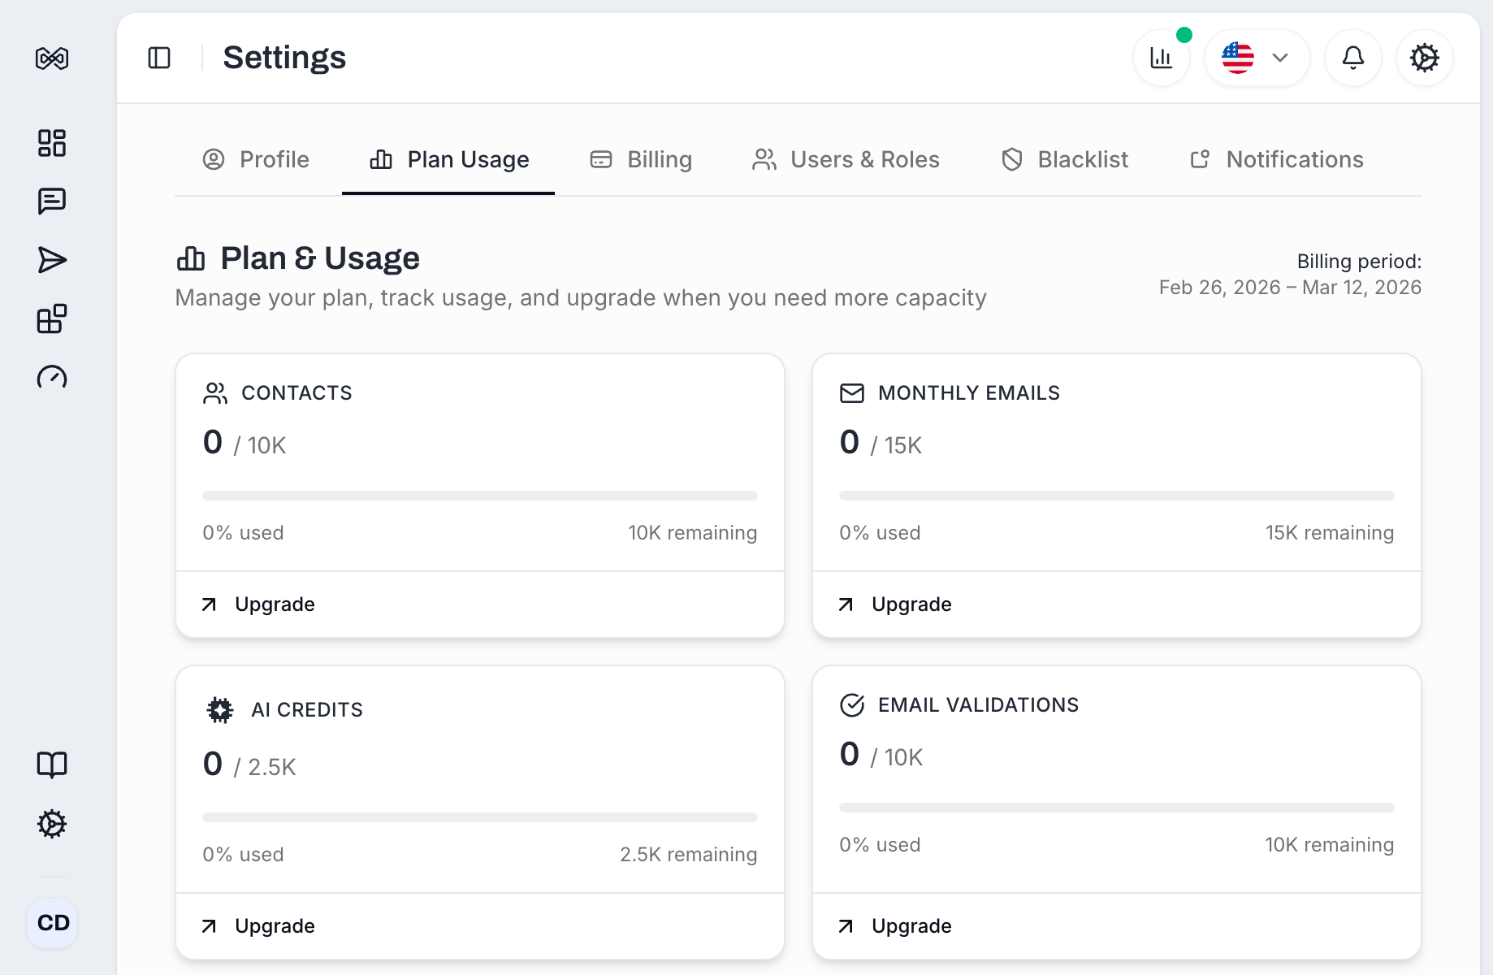
Task: Open conversations via the chat bubble icon
Action: [x=52, y=201]
